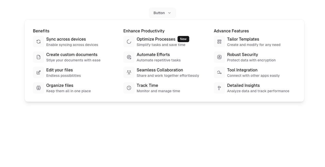The image size is (325, 167).
Task: Click the lock icon for Robust Security
Action: tap(219, 57)
